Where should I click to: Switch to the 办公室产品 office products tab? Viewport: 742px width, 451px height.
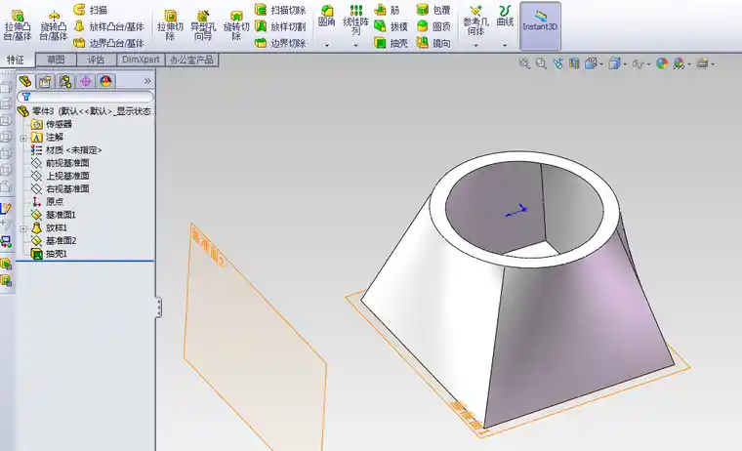click(191, 60)
